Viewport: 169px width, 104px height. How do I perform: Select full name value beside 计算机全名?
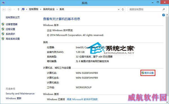tap(87, 78)
